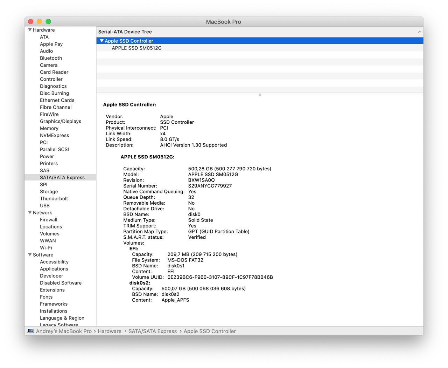Click SATA/SATA Express in path bar
Image resolution: width=448 pixels, height=368 pixels.
153,331
